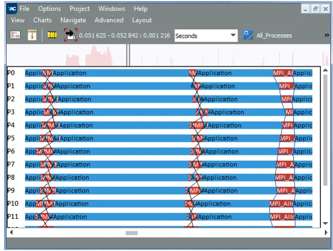The height and width of the screenshot is (251, 333).
Task: Click the Trace Analyzer app logo icon
Action: pyautogui.click(x=12, y=9)
